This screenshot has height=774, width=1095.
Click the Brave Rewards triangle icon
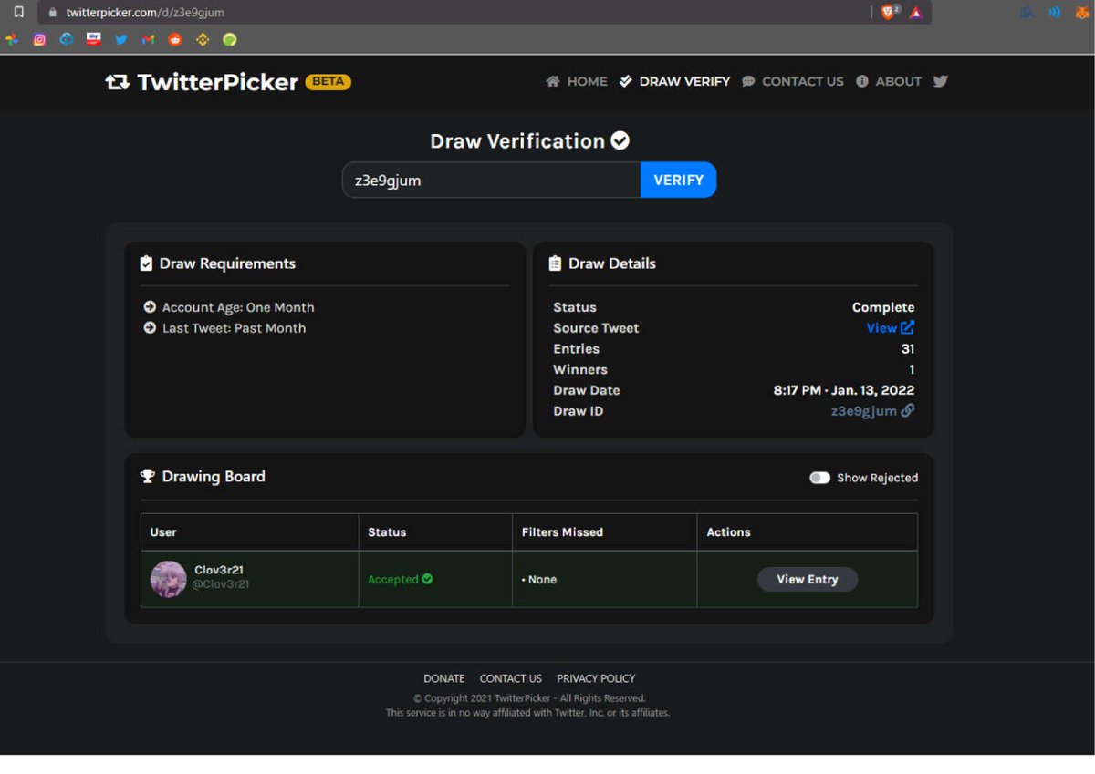tap(916, 13)
